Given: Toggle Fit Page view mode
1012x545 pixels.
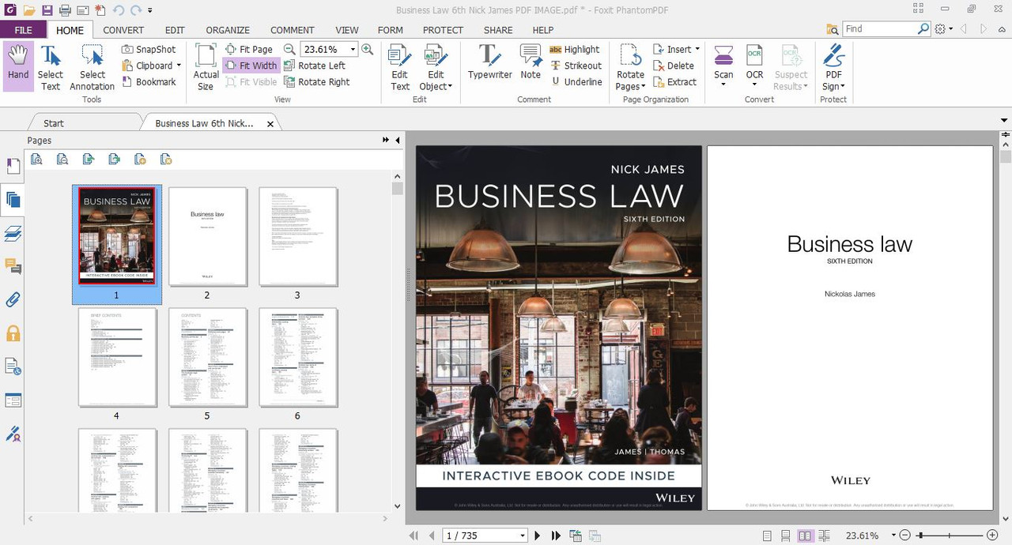Looking at the screenshot, I should pyautogui.click(x=249, y=49).
